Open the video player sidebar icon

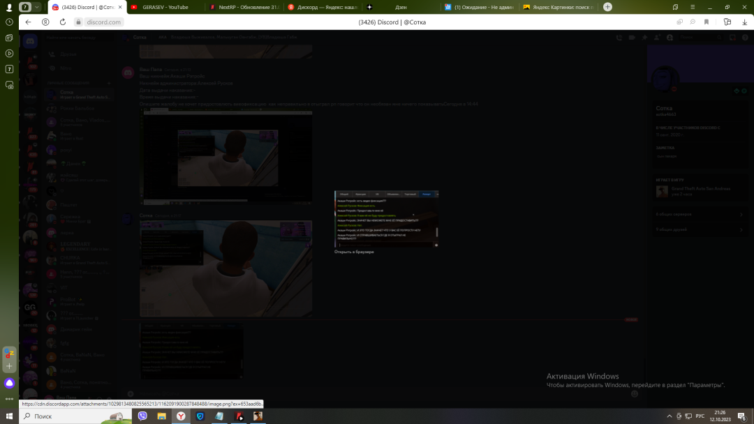point(9,53)
